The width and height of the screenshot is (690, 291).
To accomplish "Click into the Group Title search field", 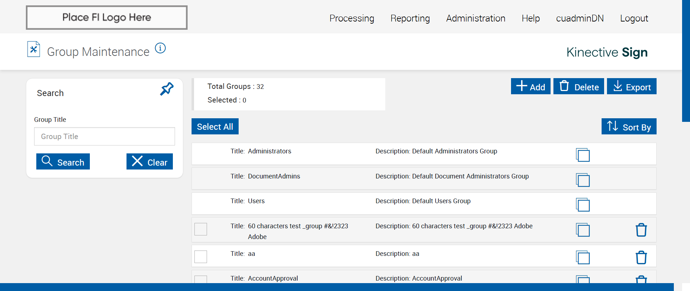I will 104,137.
